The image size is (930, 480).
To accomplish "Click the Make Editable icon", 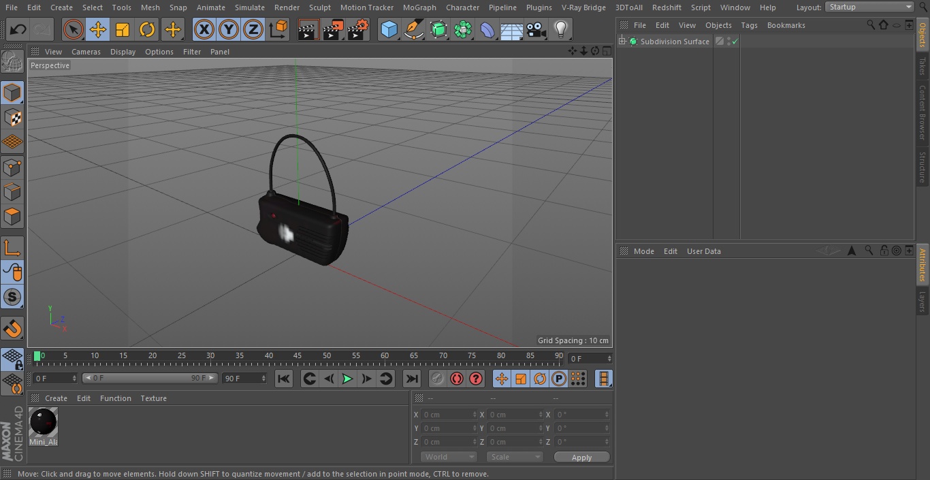I will 12,63.
